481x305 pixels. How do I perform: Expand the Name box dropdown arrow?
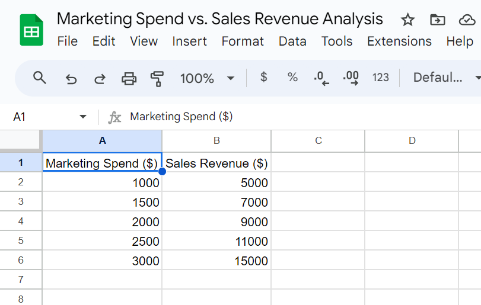pyautogui.click(x=83, y=117)
